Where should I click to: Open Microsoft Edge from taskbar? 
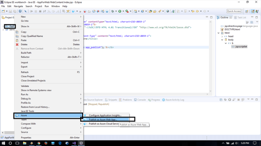point(60,143)
